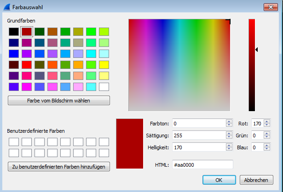Click in the hue-saturation gradient area
Screen dimensions: 283x192
pyautogui.click(x=179, y=65)
